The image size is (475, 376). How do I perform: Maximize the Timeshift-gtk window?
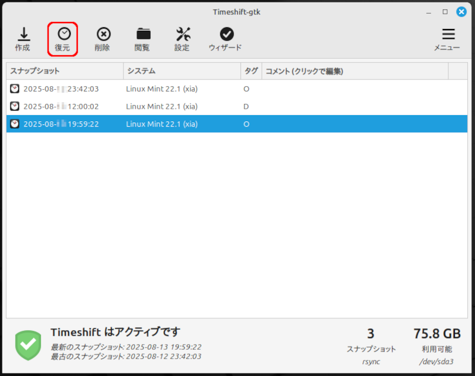tap(445, 12)
